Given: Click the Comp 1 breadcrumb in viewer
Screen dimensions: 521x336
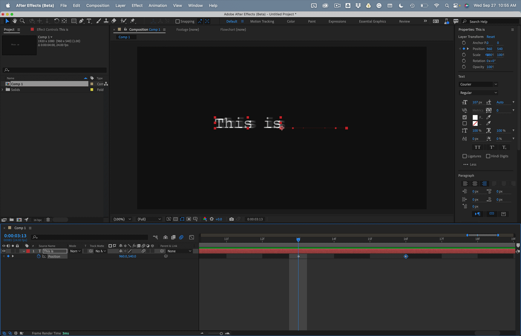Looking at the screenshot, I should [x=124, y=37].
